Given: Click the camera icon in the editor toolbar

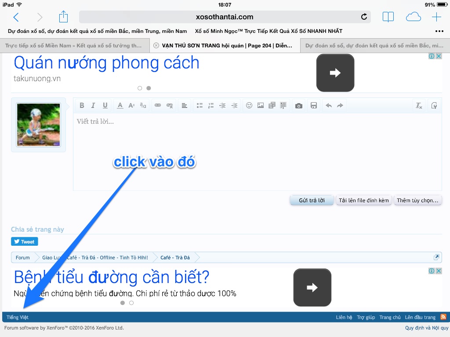Looking at the screenshot, I should (x=299, y=105).
